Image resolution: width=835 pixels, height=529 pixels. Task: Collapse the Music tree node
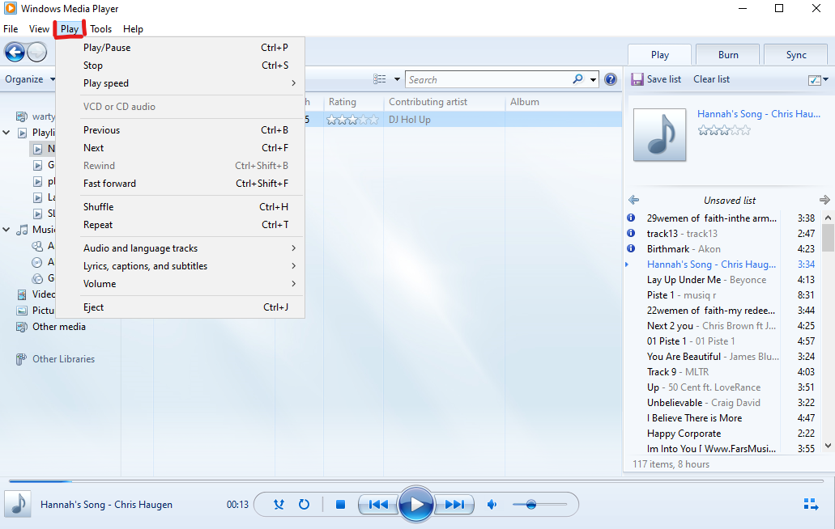(x=6, y=230)
